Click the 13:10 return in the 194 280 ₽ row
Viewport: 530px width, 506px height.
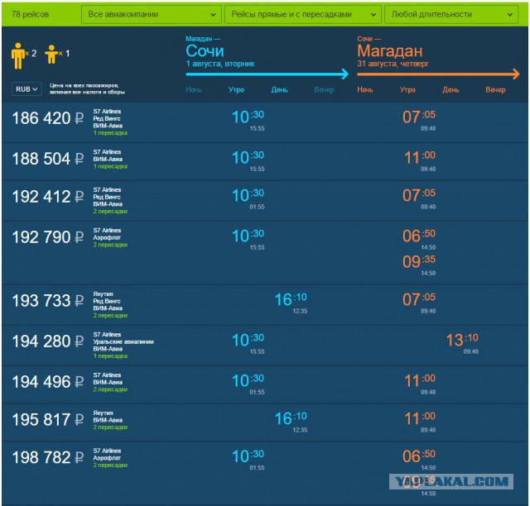pyautogui.click(x=462, y=341)
